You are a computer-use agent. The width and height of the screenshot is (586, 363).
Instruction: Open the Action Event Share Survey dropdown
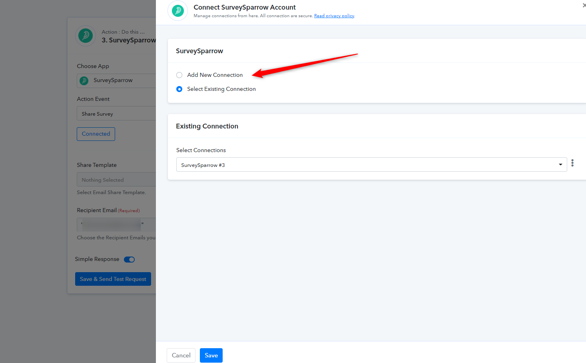pos(116,113)
